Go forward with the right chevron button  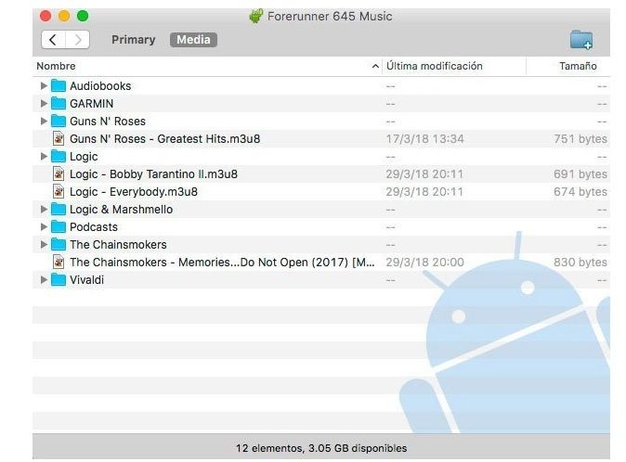tap(77, 40)
